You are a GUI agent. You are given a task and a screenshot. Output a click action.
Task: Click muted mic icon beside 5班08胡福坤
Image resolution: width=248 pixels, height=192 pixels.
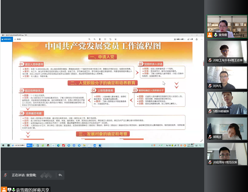[x=210, y=111]
